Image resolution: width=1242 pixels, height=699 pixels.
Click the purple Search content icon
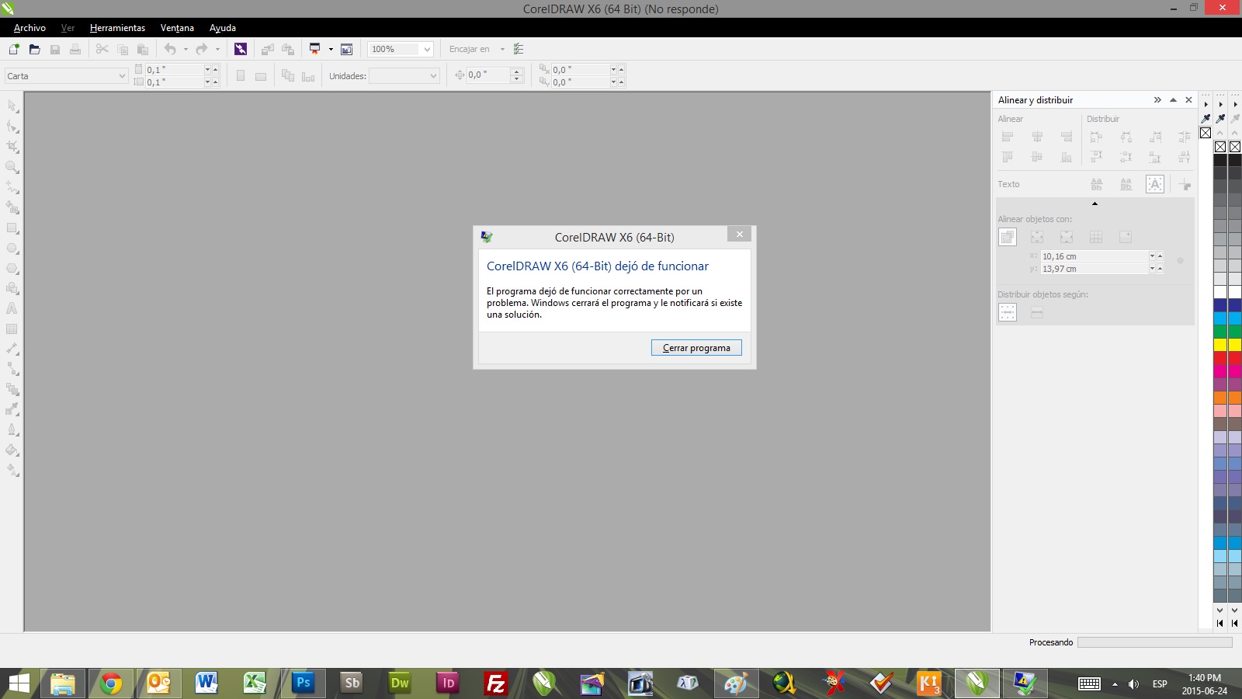tap(241, 49)
